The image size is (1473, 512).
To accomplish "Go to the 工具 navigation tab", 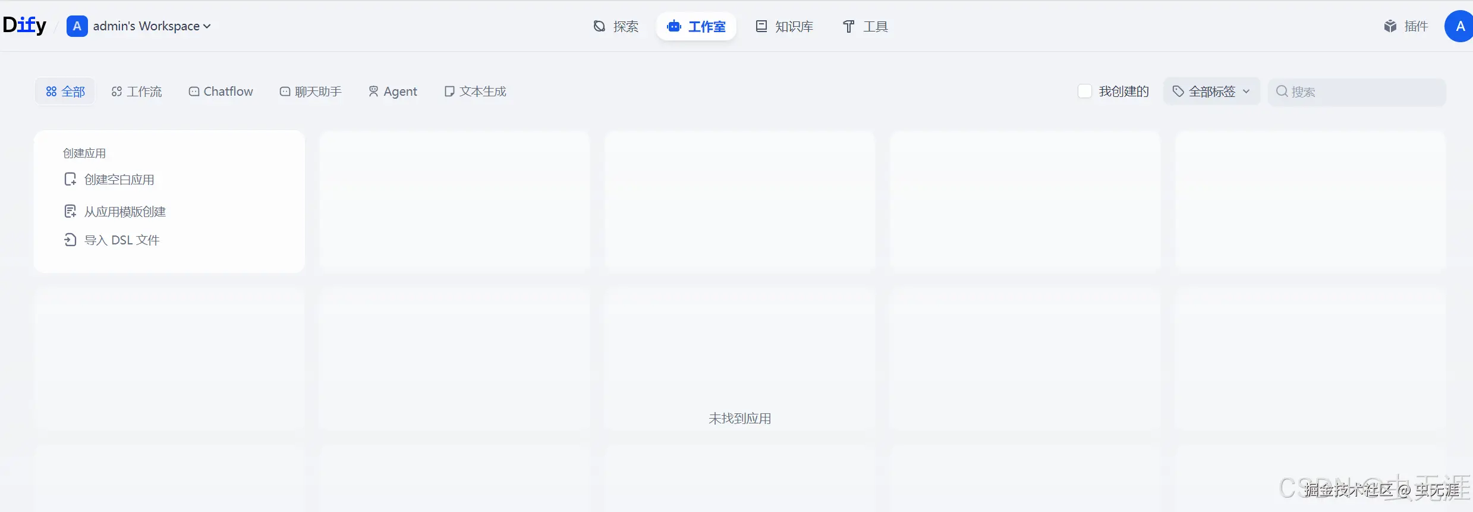I will [865, 26].
